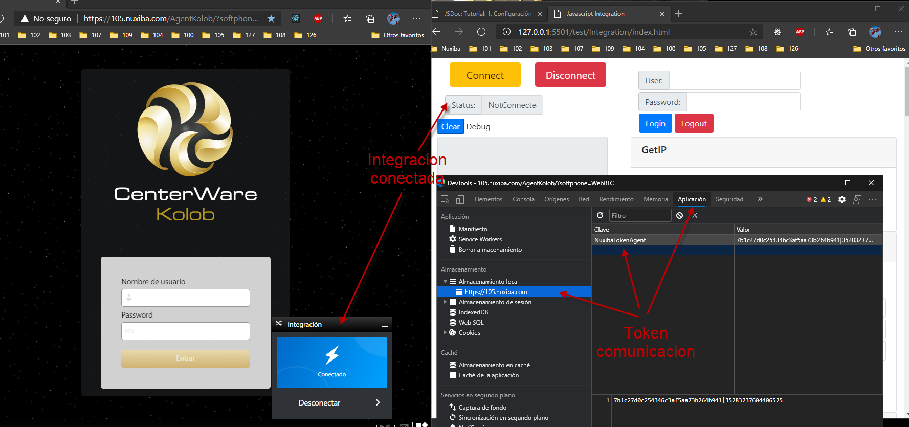Focus the Password field in integration page
Screen dimensions: 909x427
pyautogui.click(x=743, y=102)
